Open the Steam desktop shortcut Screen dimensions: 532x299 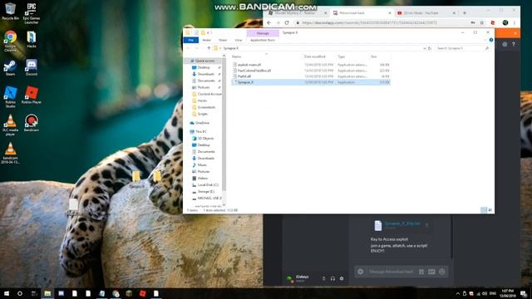click(10, 67)
